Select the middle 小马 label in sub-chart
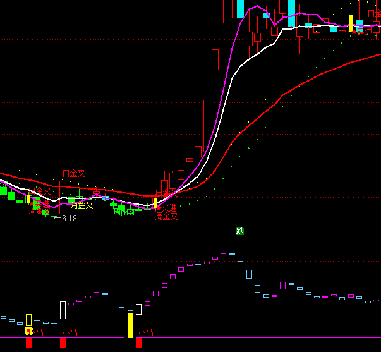 coord(70,332)
